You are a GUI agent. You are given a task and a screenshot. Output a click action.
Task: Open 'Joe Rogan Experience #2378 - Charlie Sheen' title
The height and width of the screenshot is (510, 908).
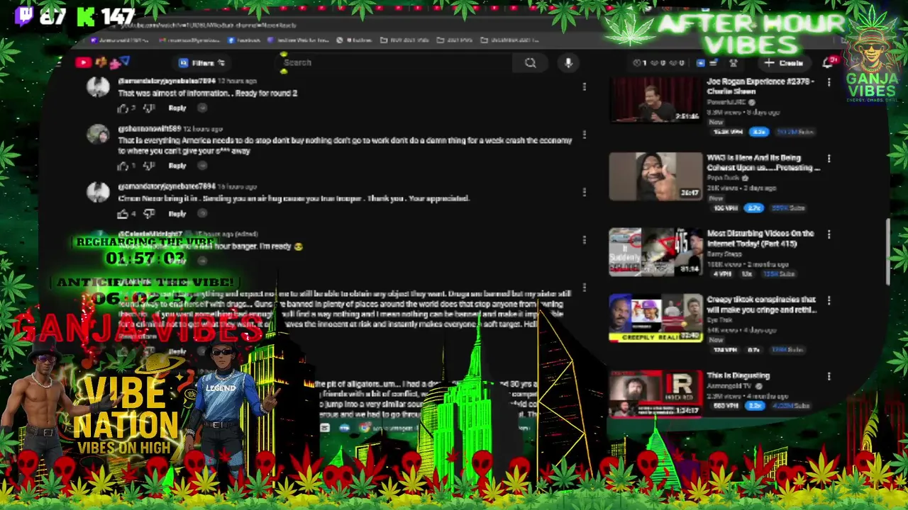(x=760, y=86)
